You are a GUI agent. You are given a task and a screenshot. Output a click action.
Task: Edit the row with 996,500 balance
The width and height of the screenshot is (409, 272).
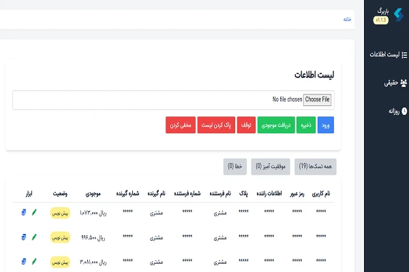(35, 237)
